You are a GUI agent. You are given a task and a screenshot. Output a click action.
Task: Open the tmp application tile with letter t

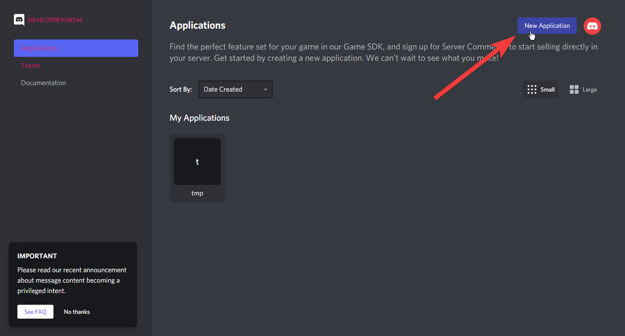click(x=197, y=161)
